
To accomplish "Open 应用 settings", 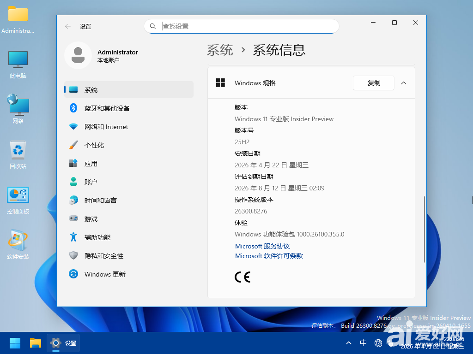I will [x=129, y=164].
